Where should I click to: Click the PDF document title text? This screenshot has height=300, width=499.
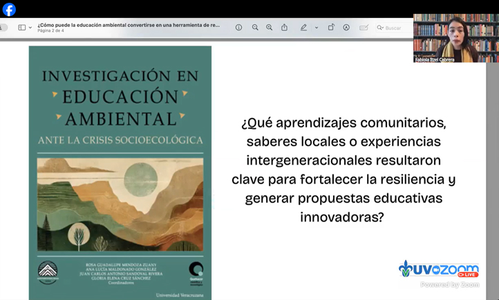pos(129,24)
